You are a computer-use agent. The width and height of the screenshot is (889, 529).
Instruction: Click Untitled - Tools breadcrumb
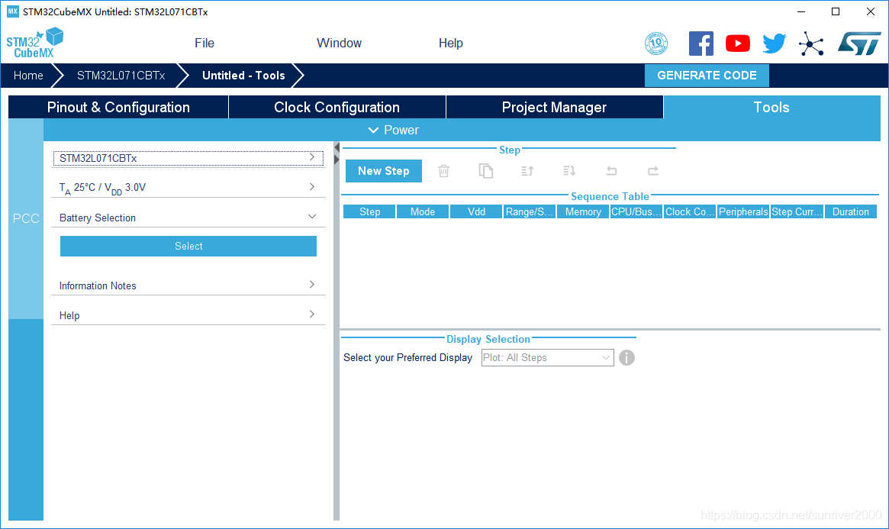243,76
